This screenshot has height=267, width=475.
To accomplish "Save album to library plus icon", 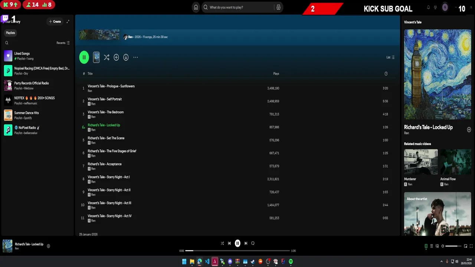I will click(x=116, y=57).
